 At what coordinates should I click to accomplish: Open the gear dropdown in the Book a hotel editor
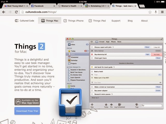tap(161, 83)
